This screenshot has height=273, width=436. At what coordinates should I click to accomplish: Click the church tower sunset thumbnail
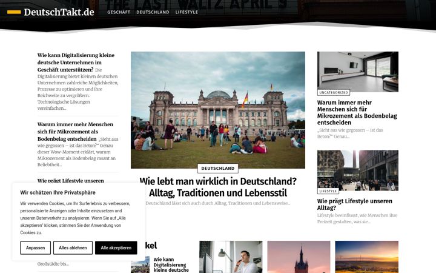(299, 257)
